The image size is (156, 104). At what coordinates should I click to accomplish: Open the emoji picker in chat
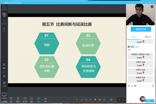[129, 86]
